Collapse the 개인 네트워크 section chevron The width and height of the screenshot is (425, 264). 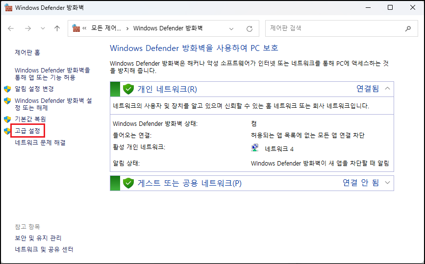click(388, 88)
